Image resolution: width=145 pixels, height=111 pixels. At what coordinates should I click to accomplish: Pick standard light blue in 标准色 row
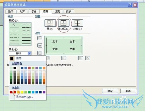click(x=33, y=92)
